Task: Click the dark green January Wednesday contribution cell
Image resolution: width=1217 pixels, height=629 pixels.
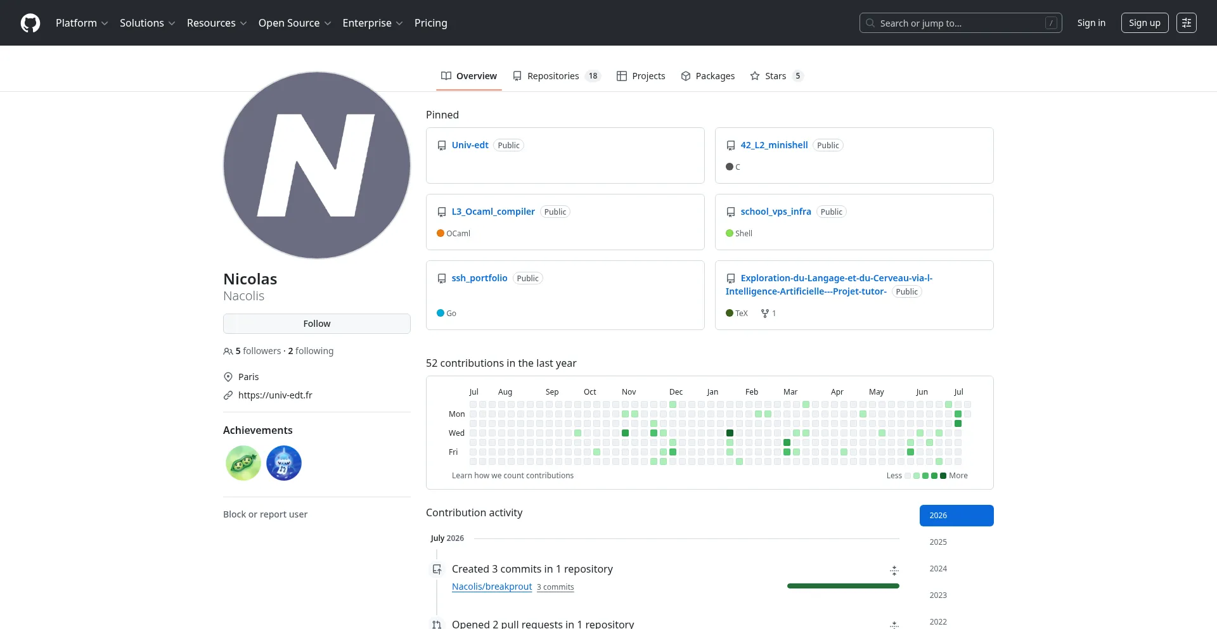Action: (x=730, y=433)
